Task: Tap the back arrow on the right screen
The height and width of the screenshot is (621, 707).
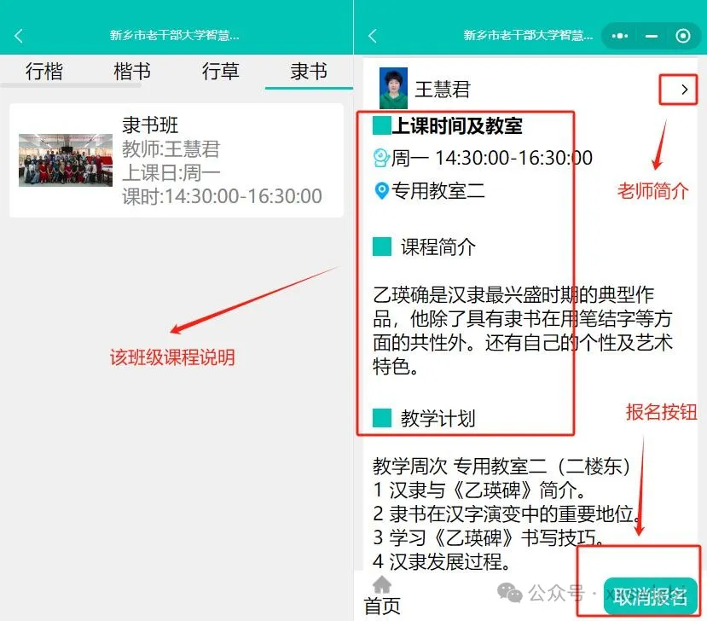Action: click(372, 36)
